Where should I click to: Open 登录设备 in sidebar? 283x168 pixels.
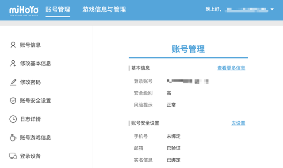pyautogui.click(x=31, y=156)
